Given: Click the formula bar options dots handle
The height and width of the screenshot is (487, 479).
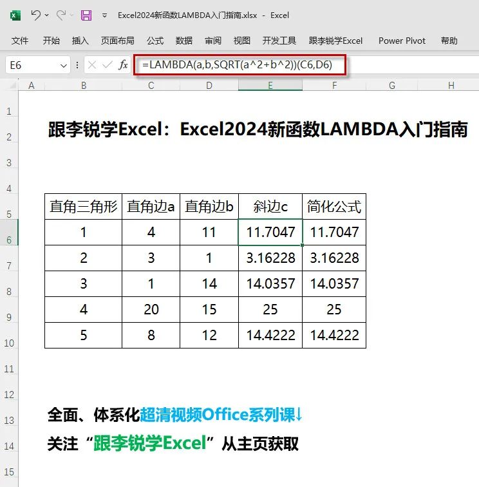Looking at the screenshot, I should tap(77, 65).
